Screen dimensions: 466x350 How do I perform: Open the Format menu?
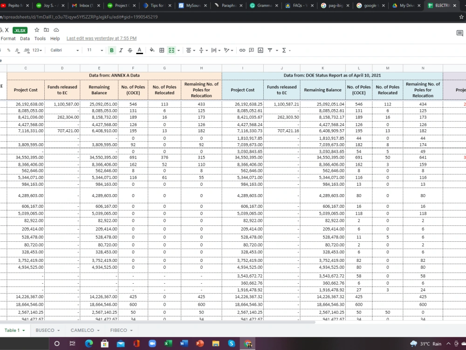click(x=8, y=38)
